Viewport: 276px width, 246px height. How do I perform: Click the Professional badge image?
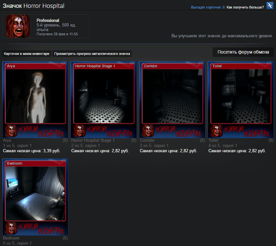[18, 26]
